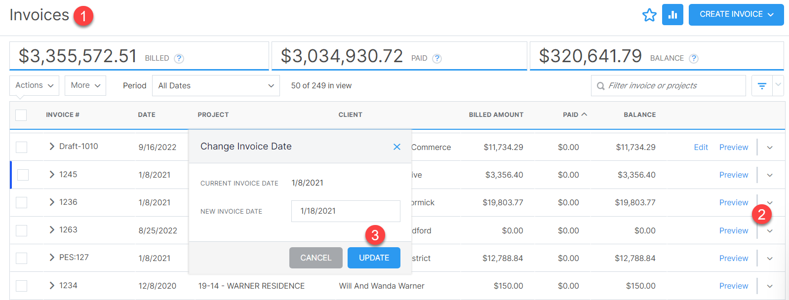Close the Change Invoice Date dialog
The width and height of the screenshot is (789, 300).
coord(396,147)
